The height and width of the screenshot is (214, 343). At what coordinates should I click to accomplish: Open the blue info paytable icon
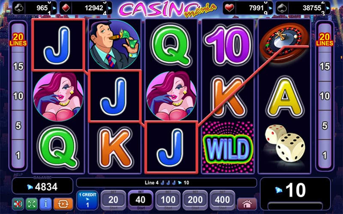[45, 204]
